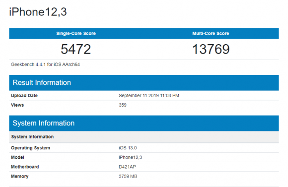Click the Result Information section header

pos(144,83)
